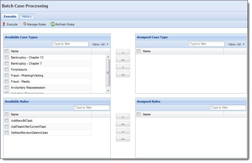Focus the Assigned Case Type filter field
This screenshot has width=252, height=163.
(207, 44)
